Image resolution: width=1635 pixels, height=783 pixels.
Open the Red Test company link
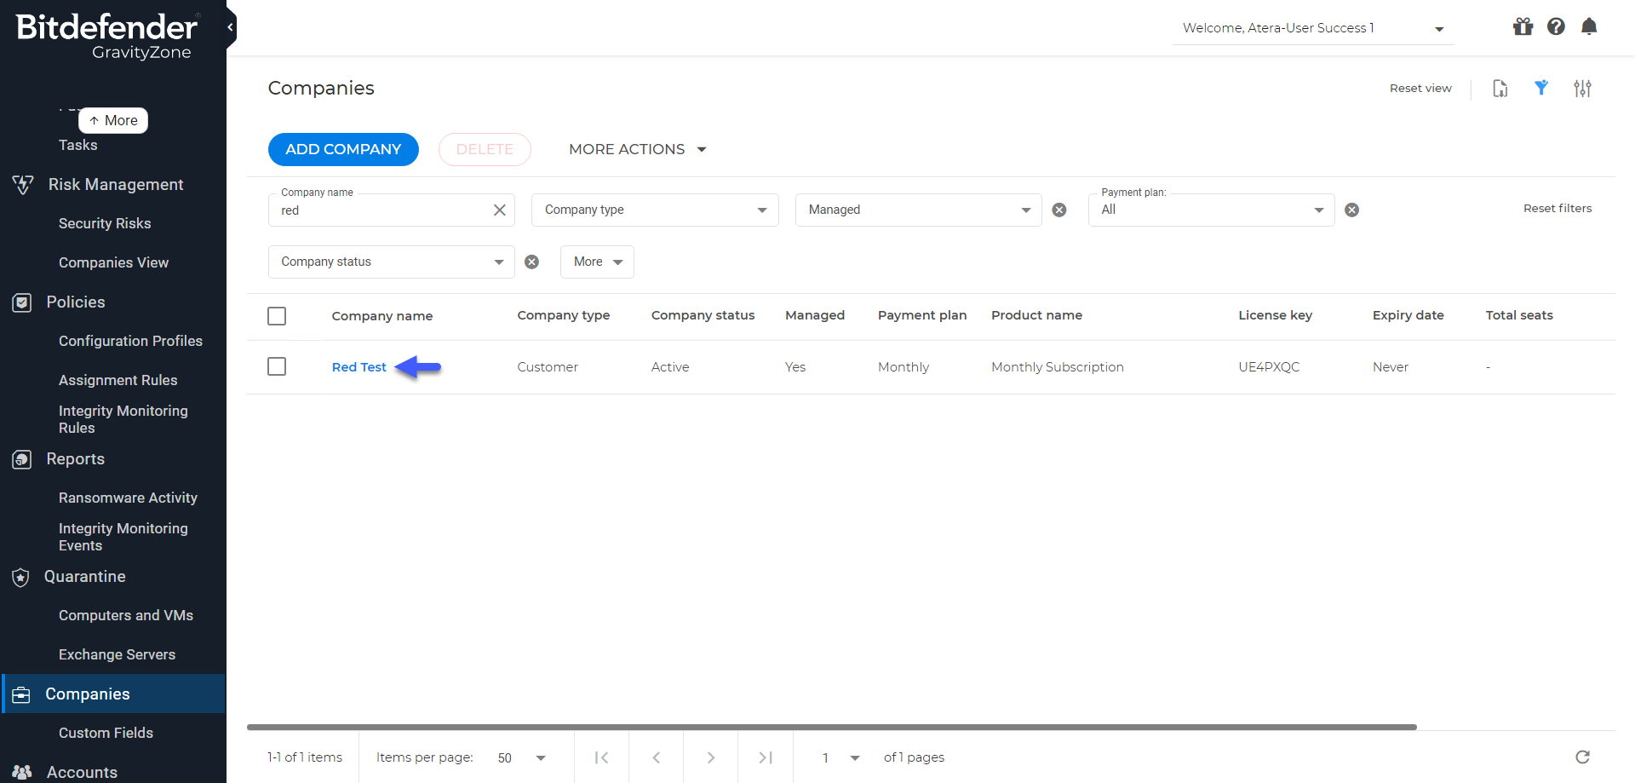(359, 366)
